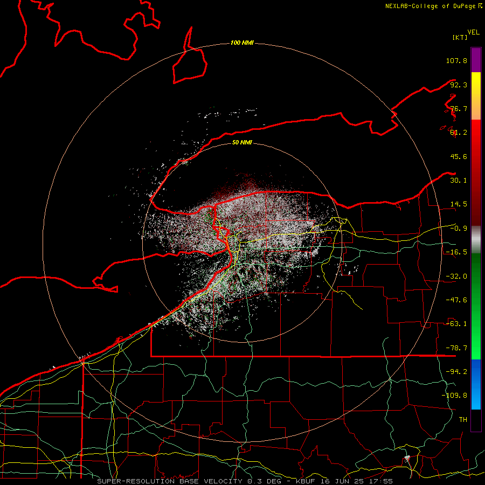Click the [KT] units label

click(x=460, y=37)
